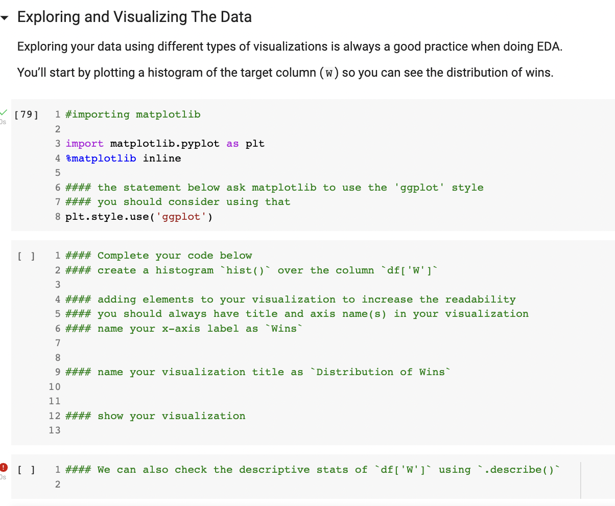Screen dimensions: 615x506
Task: Click the red error indicator beside the describe cell
Action: click(x=4, y=467)
